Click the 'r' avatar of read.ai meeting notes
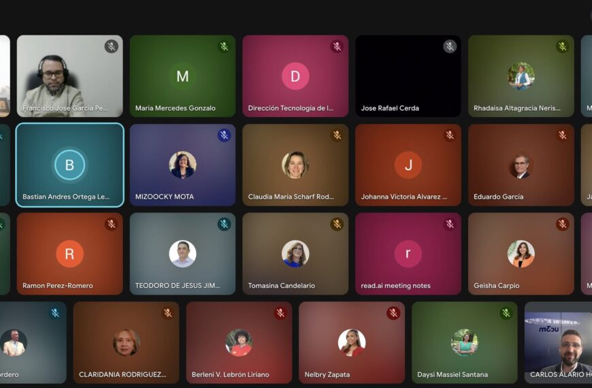 [408, 254]
